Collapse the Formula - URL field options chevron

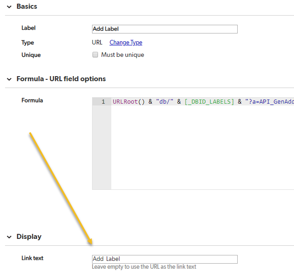pyautogui.click(x=9, y=79)
